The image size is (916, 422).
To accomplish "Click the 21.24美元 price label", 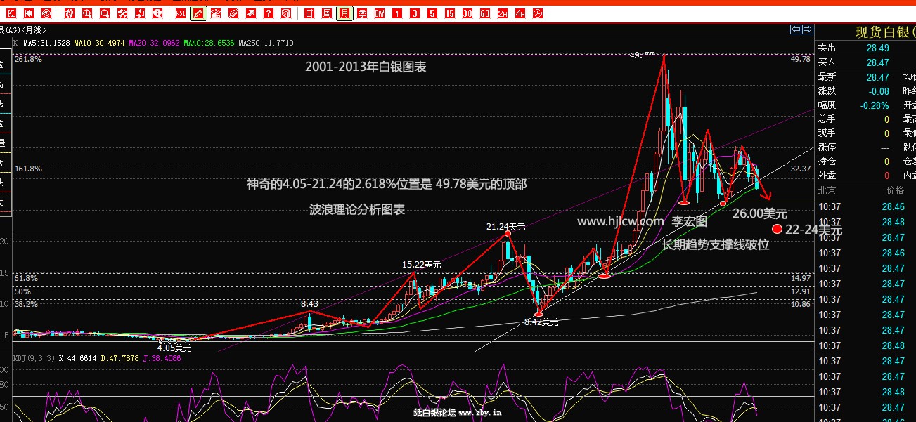I will click(x=505, y=227).
